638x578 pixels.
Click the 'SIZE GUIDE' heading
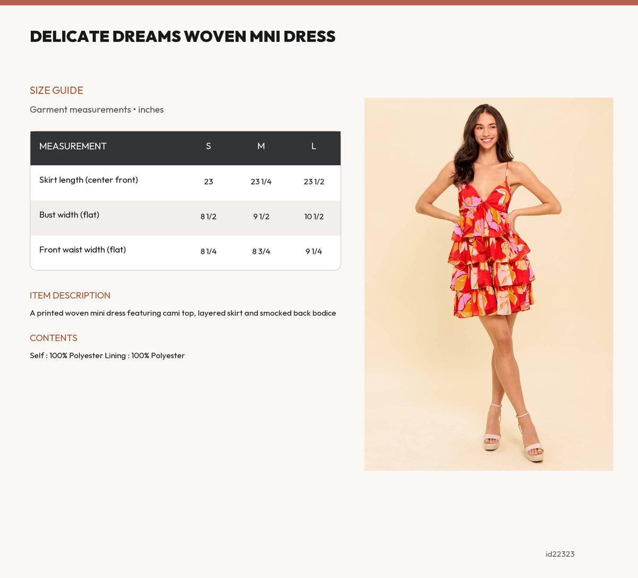[56, 90]
